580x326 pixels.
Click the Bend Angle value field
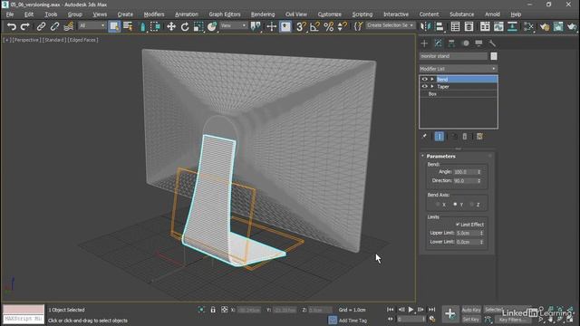click(x=465, y=172)
